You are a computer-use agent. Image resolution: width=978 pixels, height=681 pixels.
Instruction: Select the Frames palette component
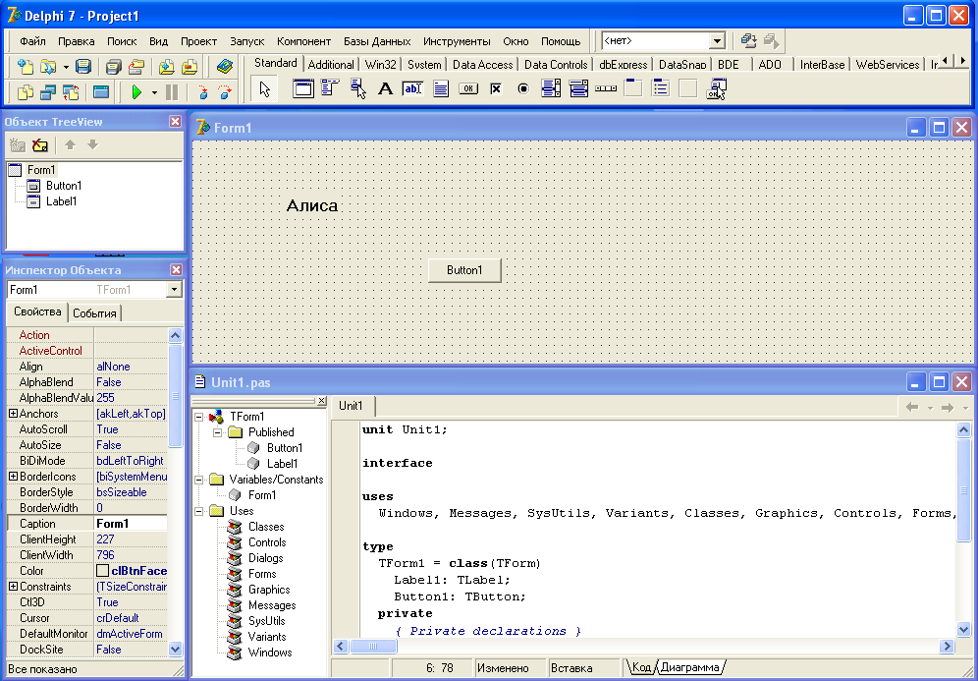click(x=303, y=89)
